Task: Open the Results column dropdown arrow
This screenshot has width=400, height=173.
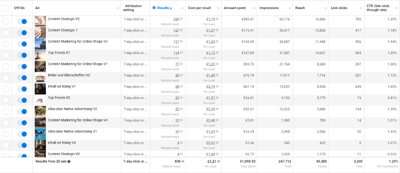Action: [182, 8]
